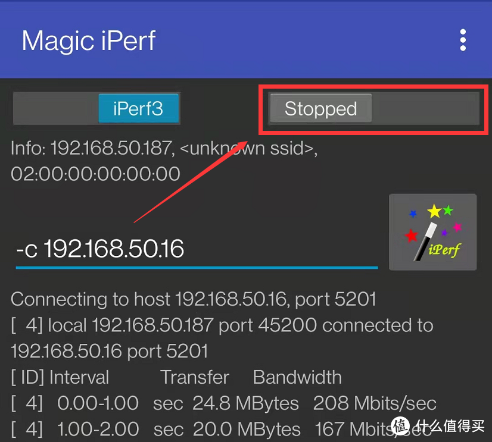Select the 20.0 MBytes transfer value
This screenshot has width=492, height=442.
(247, 429)
